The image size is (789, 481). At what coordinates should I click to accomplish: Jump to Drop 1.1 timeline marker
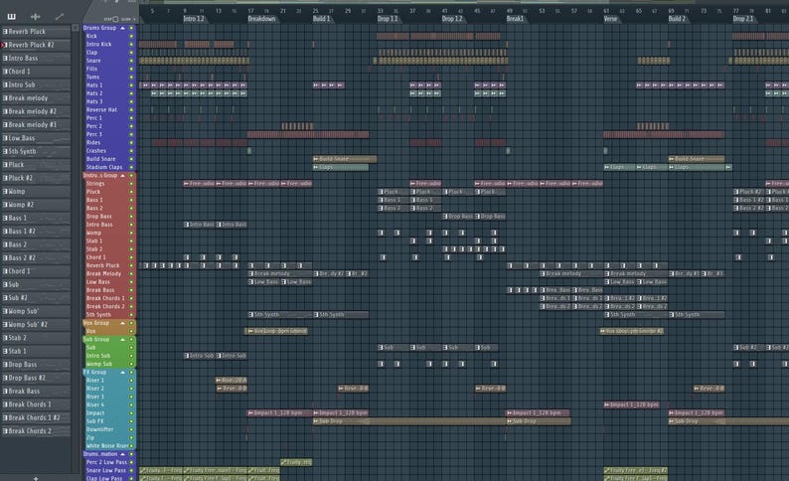(388, 19)
